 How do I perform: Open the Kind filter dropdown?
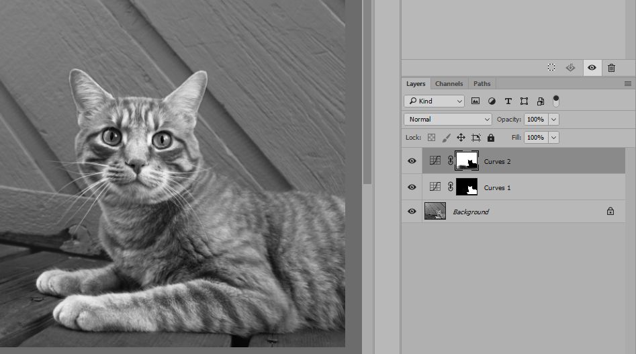pyautogui.click(x=434, y=101)
